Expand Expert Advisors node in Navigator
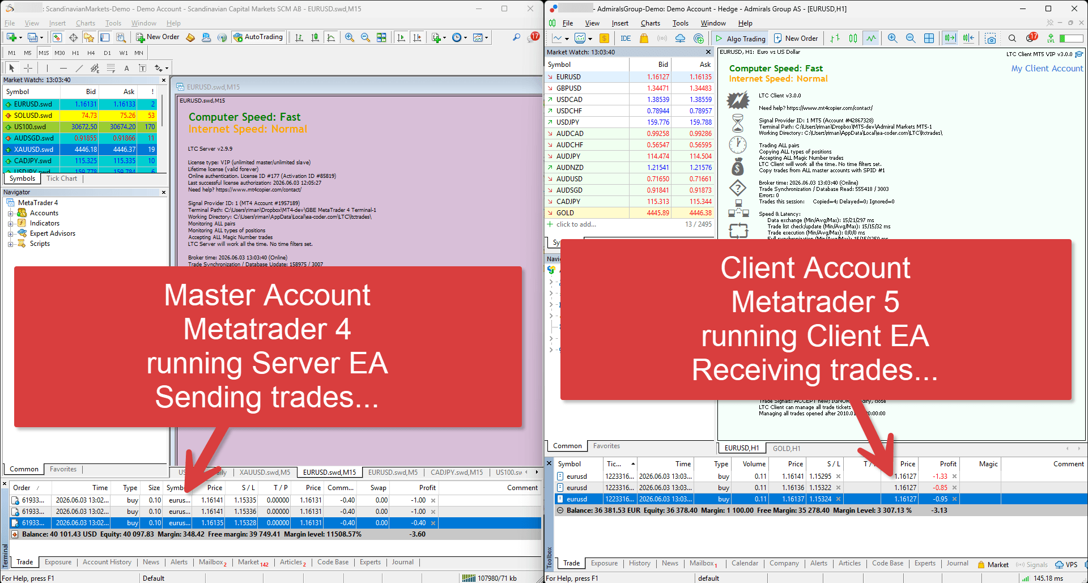 pos(10,234)
